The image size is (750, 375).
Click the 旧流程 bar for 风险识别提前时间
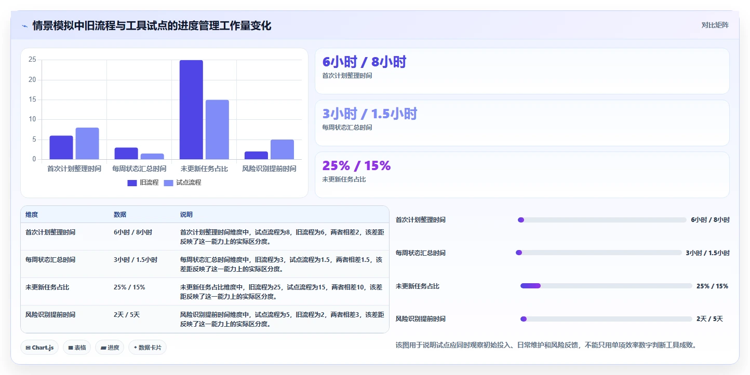coord(256,156)
